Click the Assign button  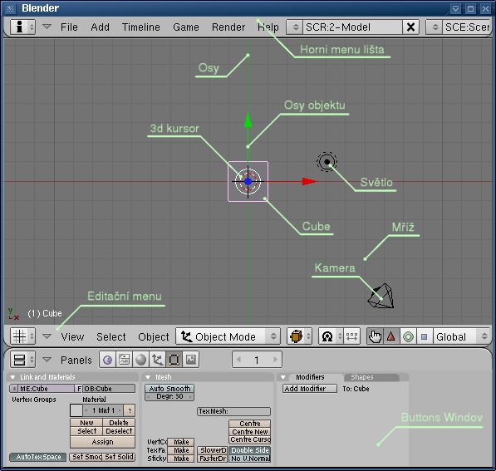[x=102, y=442]
